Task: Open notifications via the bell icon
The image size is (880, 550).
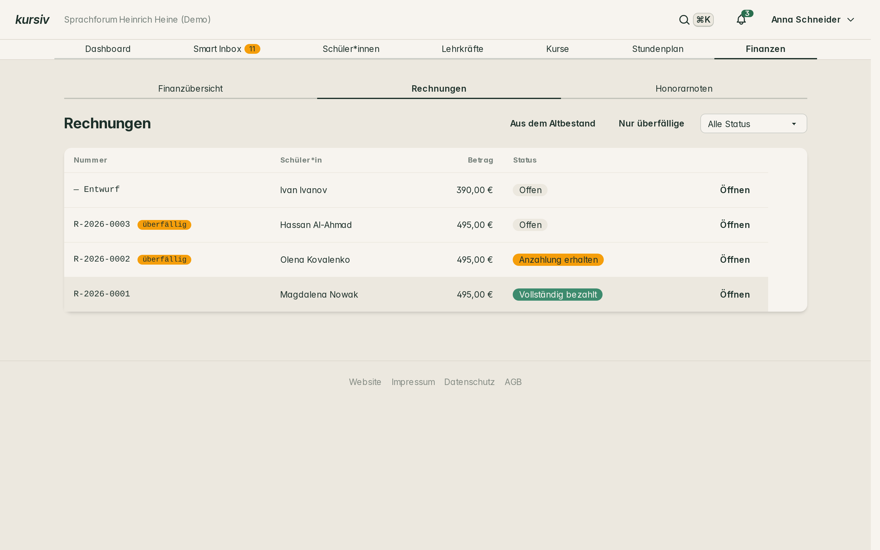Action: pos(741,20)
